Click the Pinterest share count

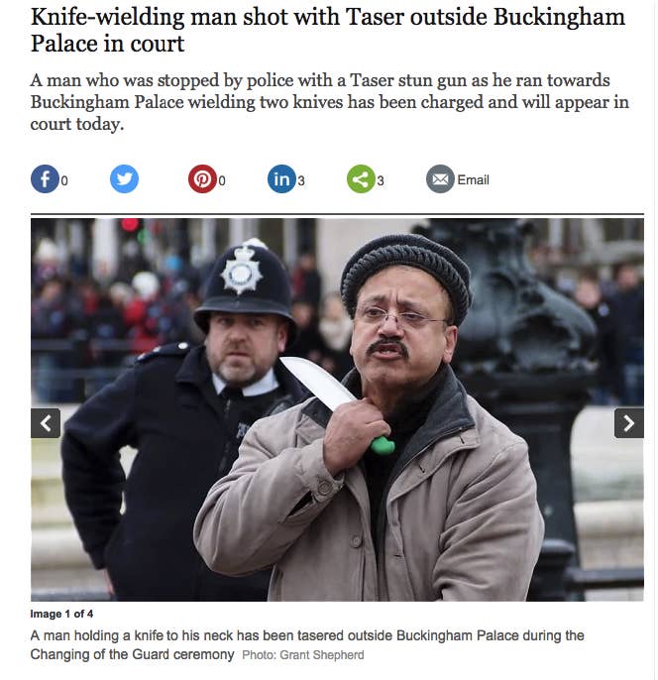[222, 180]
